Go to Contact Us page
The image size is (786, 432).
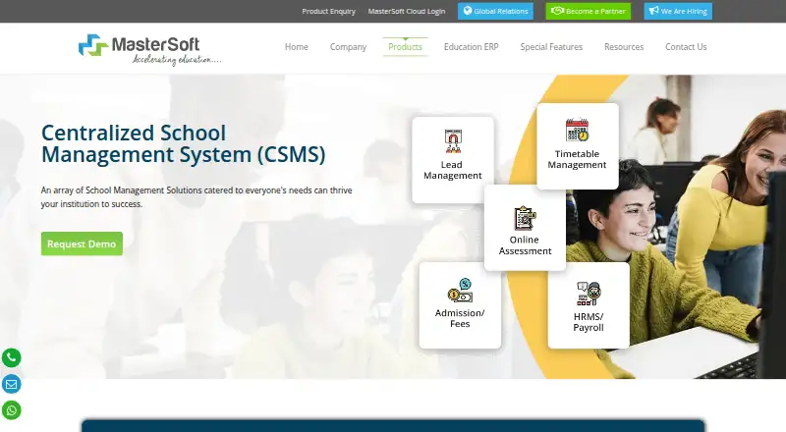tap(686, 46)
